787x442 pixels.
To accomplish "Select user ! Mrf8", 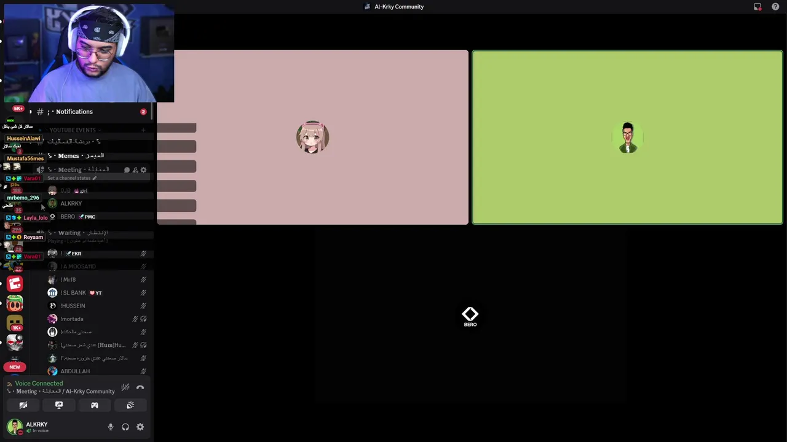I will pyautogui.click(x=98, y=279).
